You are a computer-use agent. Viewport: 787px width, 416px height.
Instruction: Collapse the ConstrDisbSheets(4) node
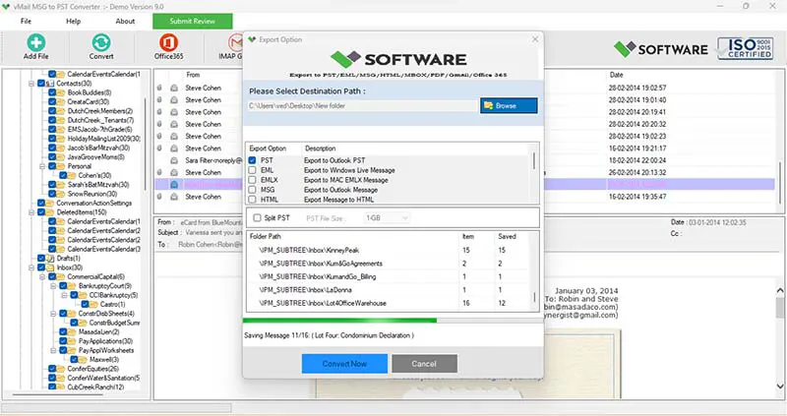pos(53,314)
